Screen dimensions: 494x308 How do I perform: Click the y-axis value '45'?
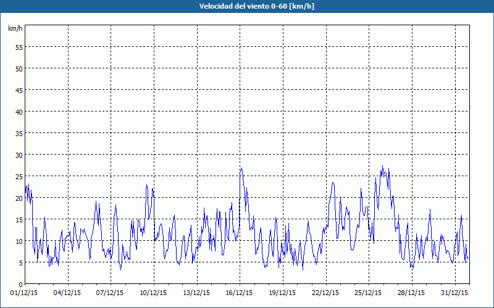pyautogui.click(x=19, y=90)
